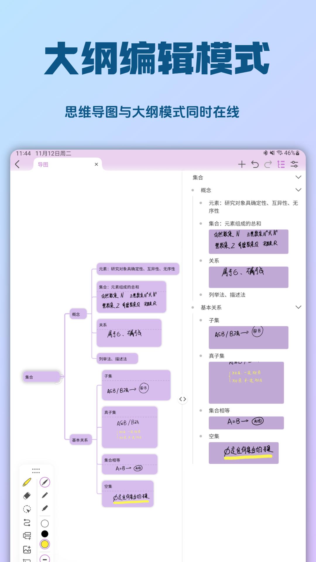Switch to the highlighter marker style

[x=45, y=508]
